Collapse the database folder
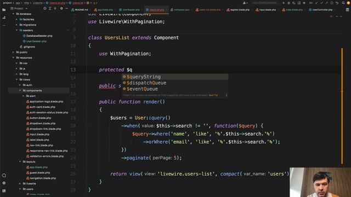 [13, 14]
